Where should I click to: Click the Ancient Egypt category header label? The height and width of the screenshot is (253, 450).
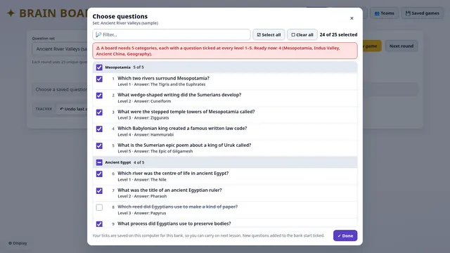tap(118, 162)
